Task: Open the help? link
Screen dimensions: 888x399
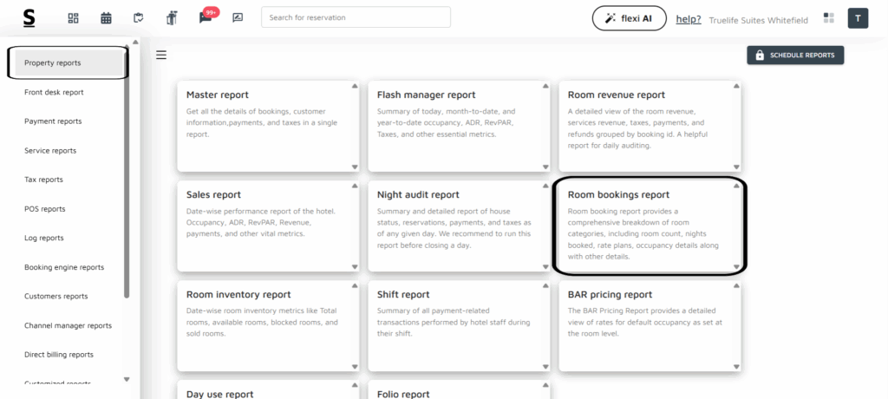Action: point(689,19)
